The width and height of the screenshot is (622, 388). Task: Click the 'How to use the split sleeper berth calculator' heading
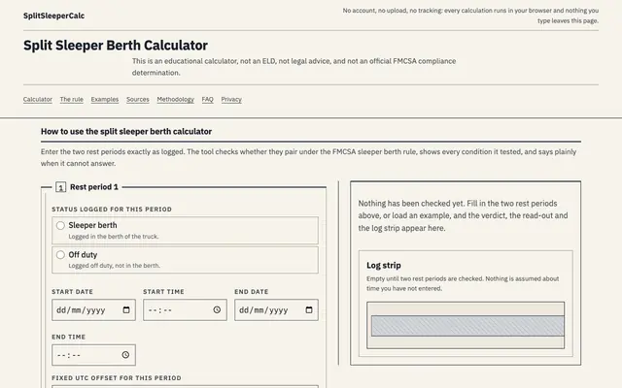click(126, 132)
